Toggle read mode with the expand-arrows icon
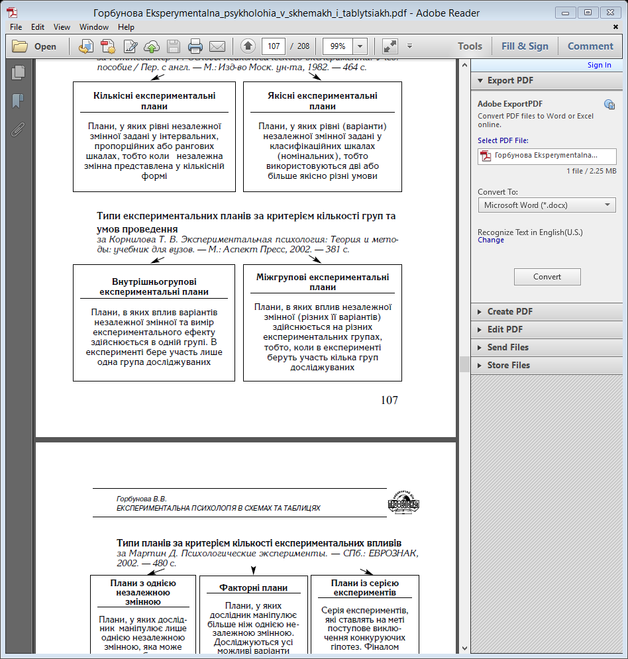Viewport: 628px width, 659px height. [x=390, y=46]
